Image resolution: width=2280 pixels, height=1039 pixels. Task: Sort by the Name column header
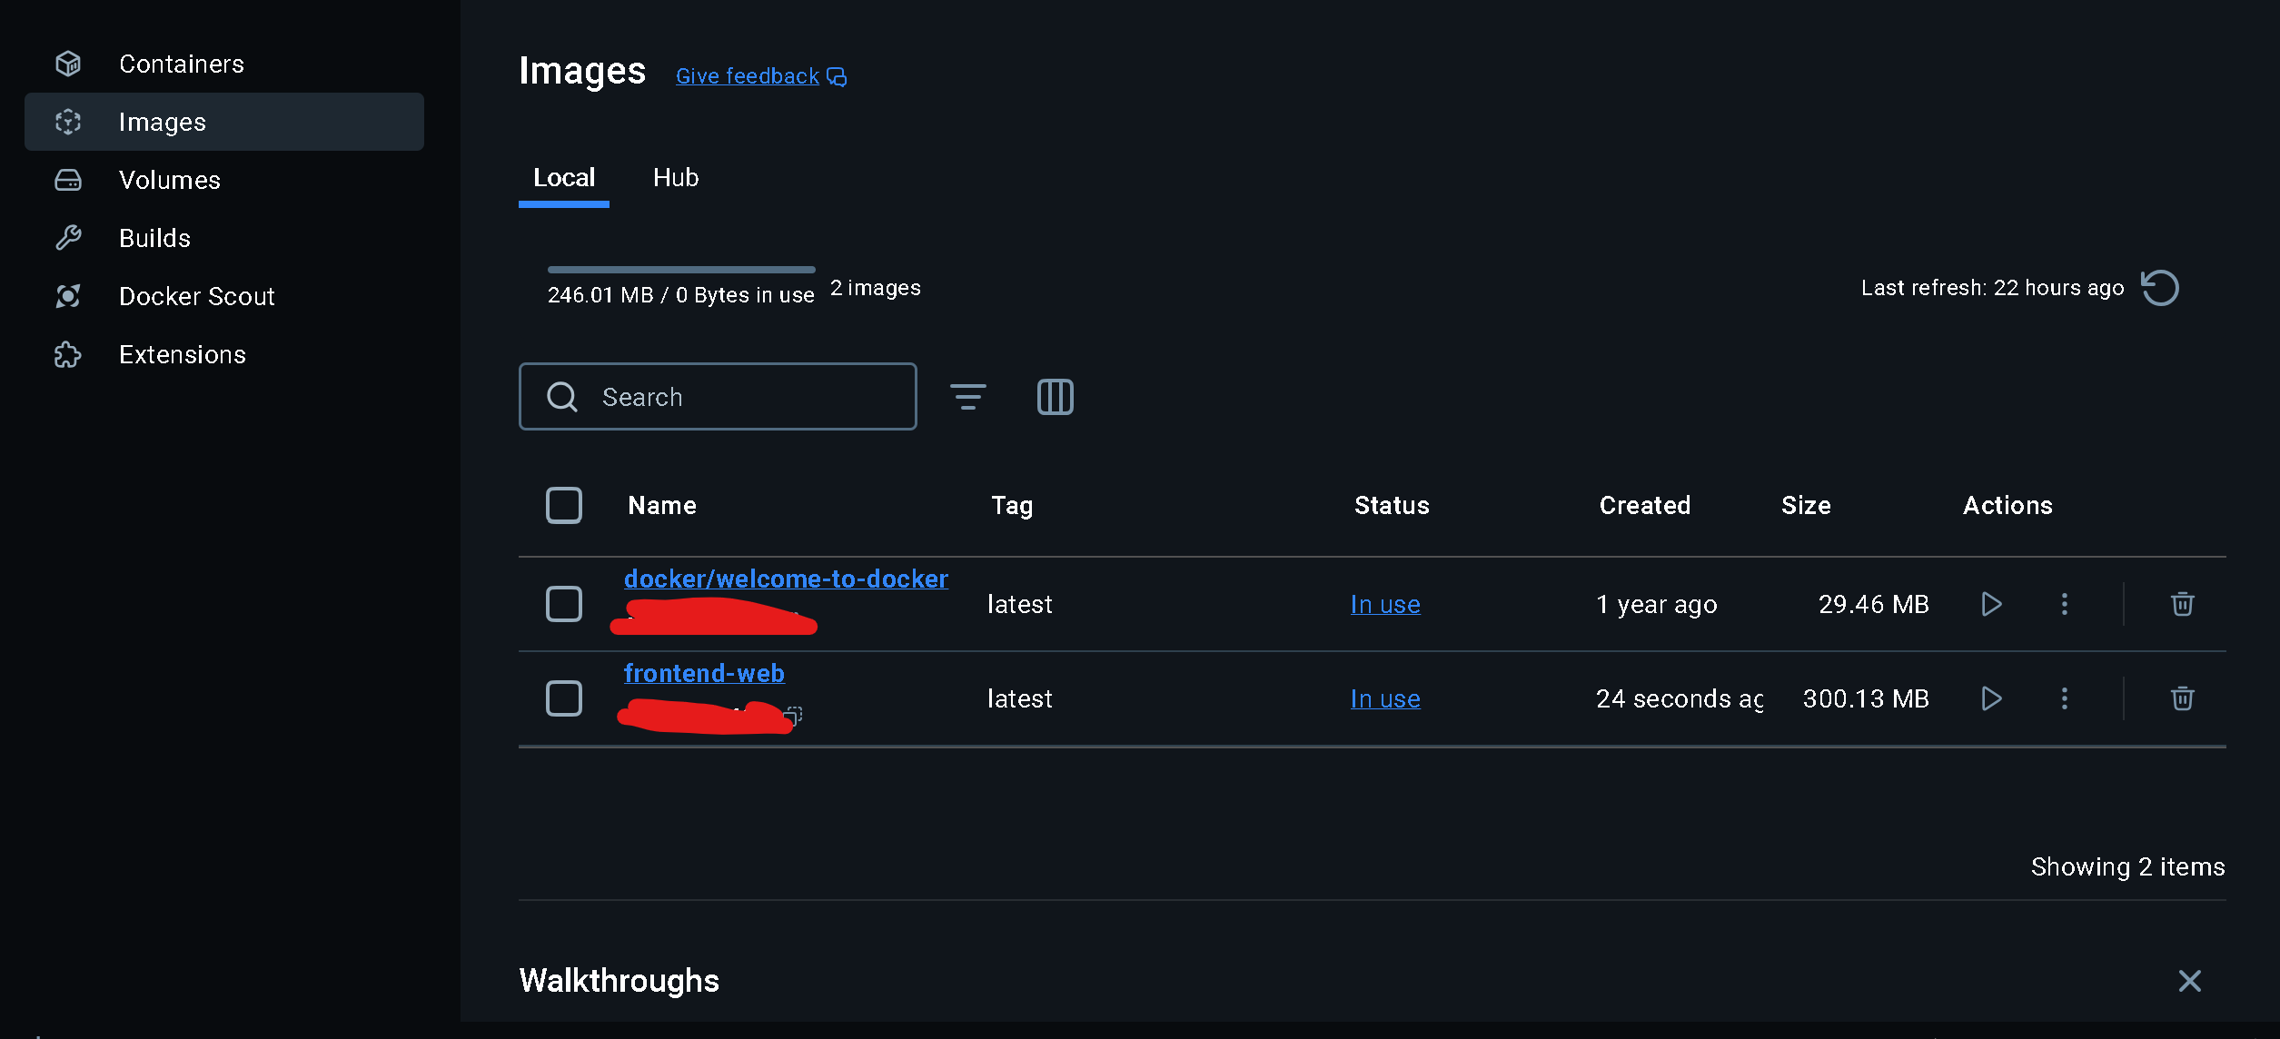pos(662,506)
